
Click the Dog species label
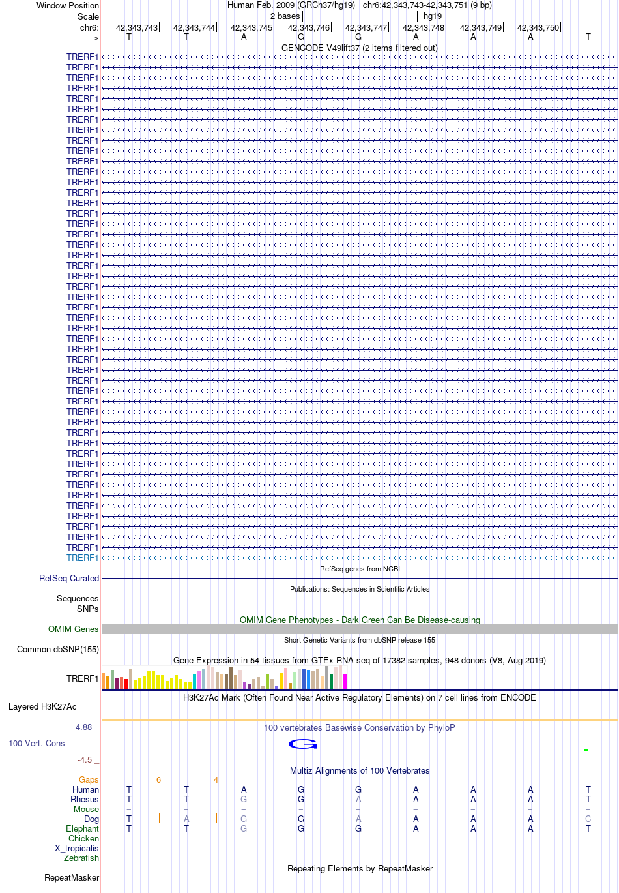[92, 819]
